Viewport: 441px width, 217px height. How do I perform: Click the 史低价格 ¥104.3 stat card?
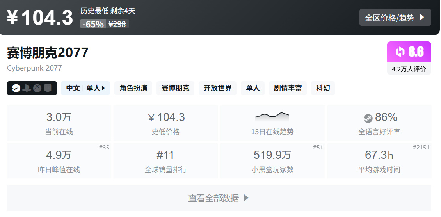coord(165,123)
